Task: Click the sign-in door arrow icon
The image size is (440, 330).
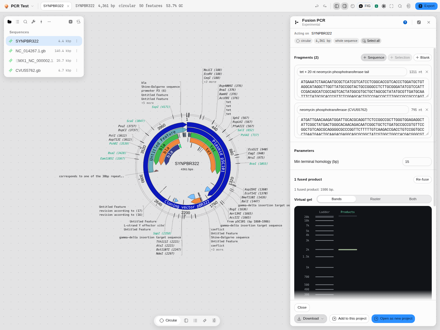Action: pos(408,6)
